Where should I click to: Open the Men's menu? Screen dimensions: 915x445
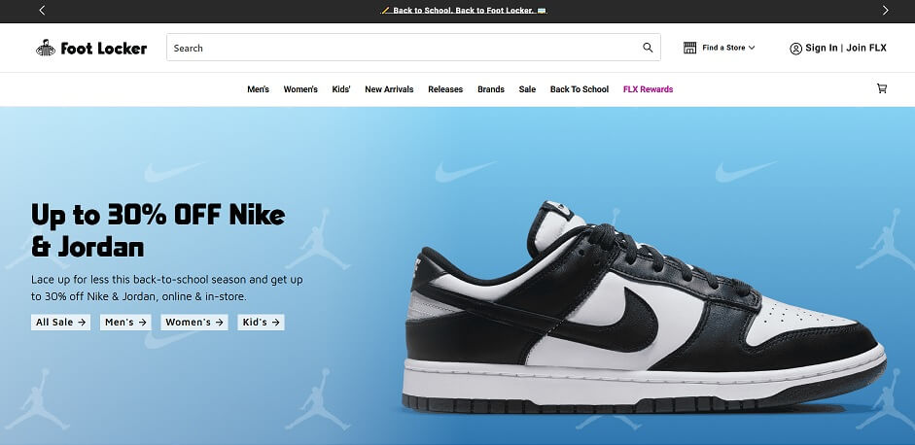tap(258, 89)
